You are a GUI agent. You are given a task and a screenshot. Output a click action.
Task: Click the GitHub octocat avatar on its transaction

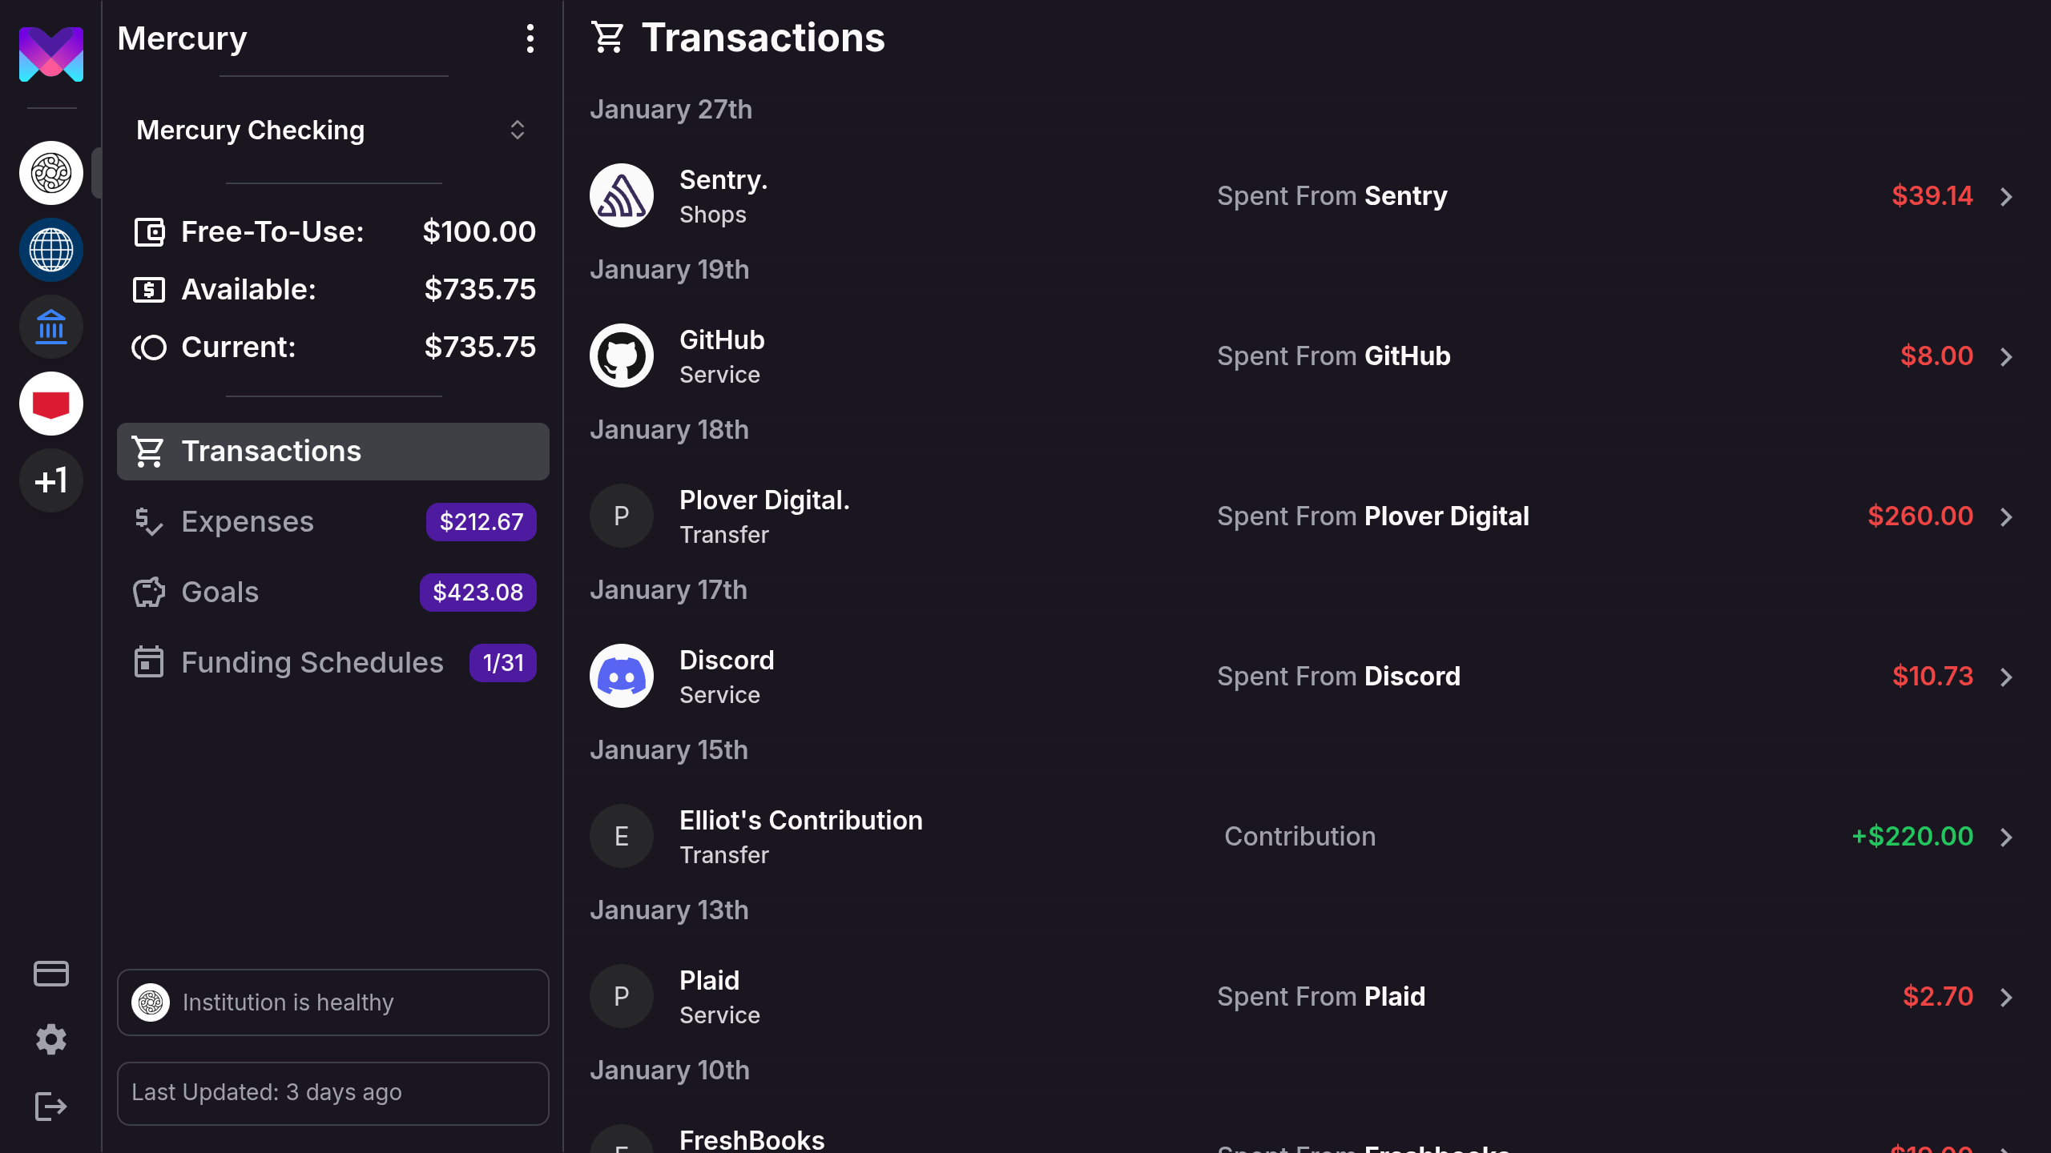621,355
